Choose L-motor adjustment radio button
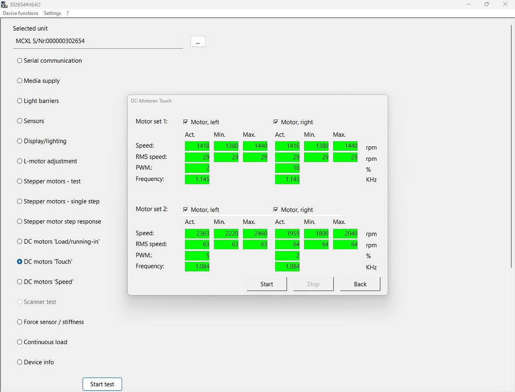 coord(20,161)
